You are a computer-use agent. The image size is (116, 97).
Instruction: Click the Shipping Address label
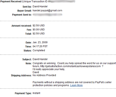click(x=21, y=75)
